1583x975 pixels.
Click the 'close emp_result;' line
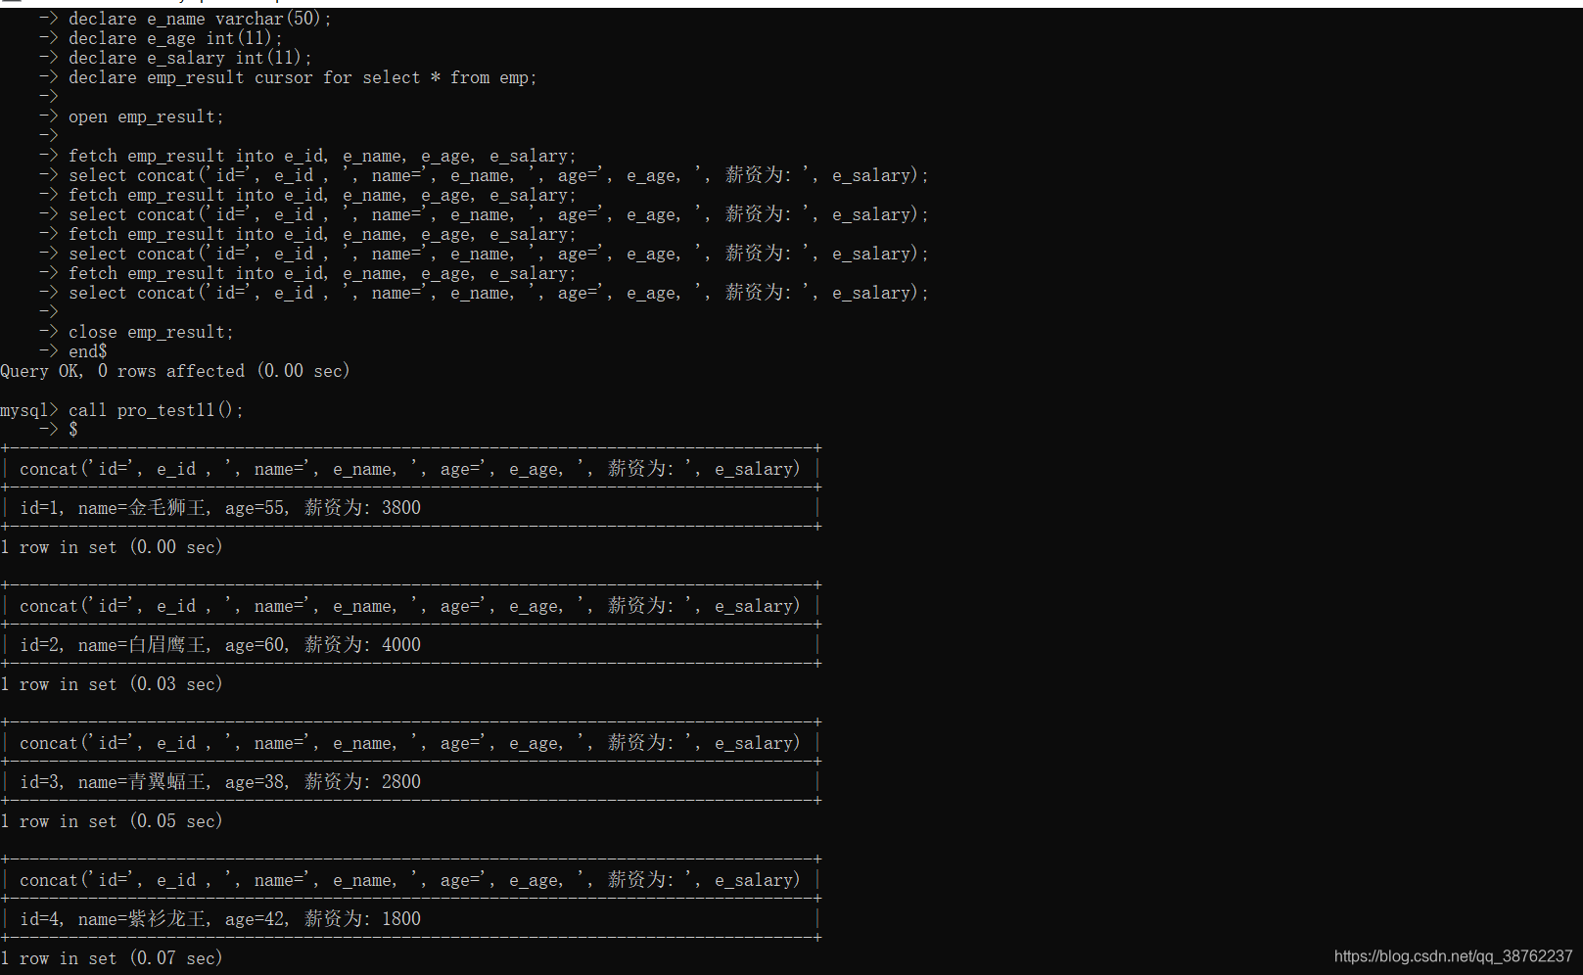click(151, 332)
